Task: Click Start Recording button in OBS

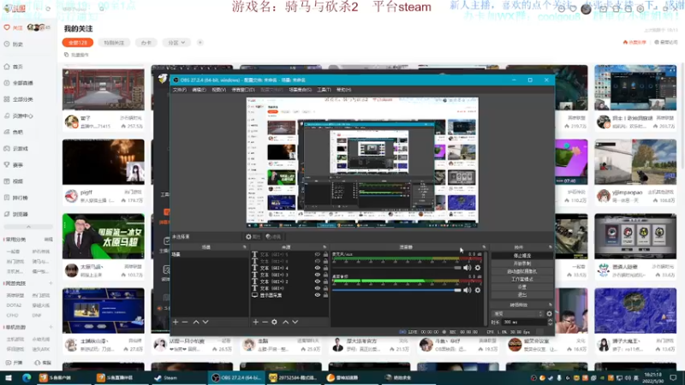Action: pos(521,264)
